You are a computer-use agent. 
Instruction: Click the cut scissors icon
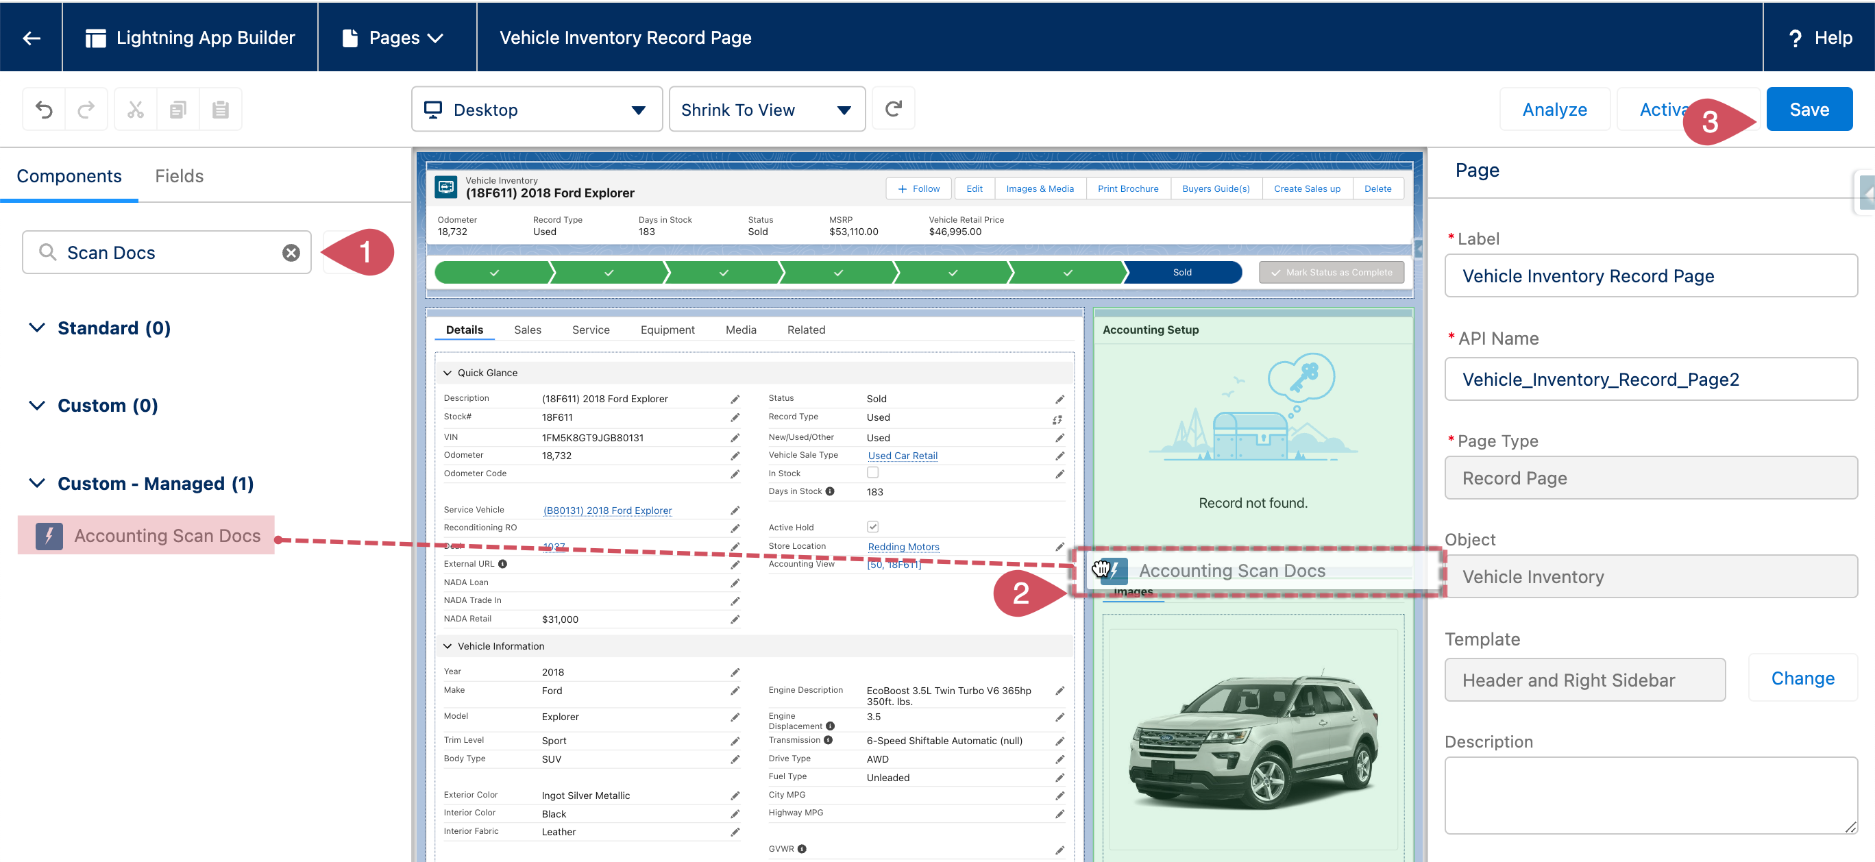click(x=136, y=109)
